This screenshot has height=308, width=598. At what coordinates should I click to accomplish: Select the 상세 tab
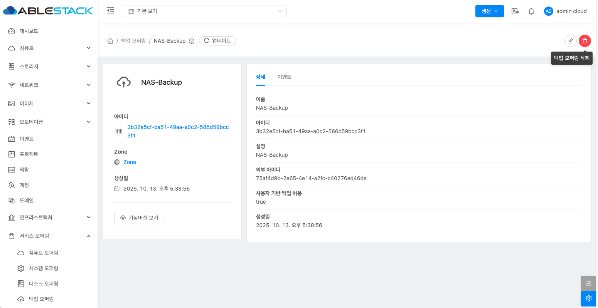point(261,77)
